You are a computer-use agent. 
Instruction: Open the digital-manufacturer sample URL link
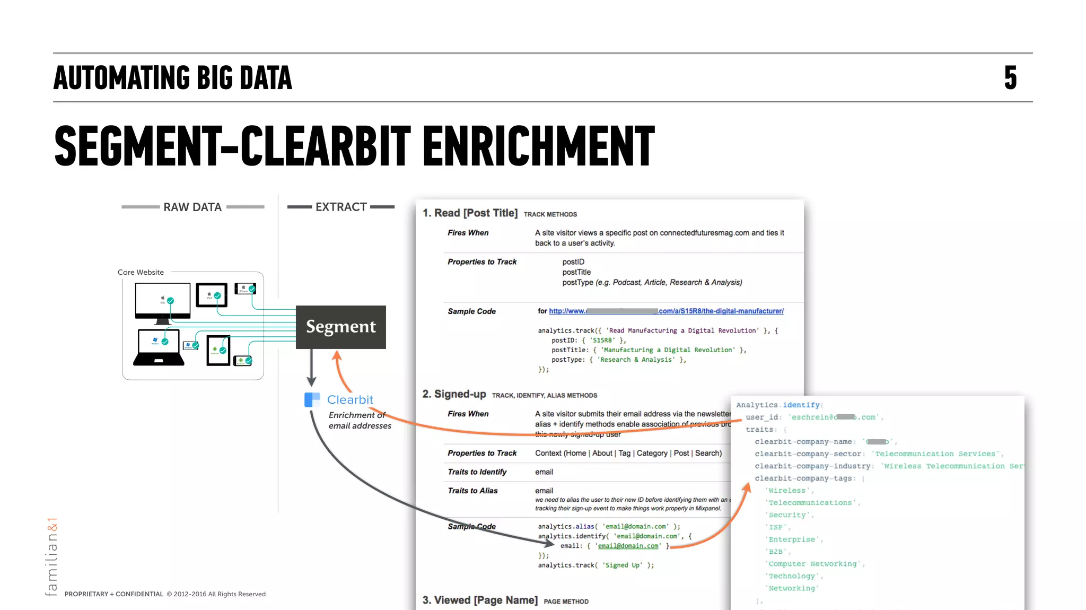pyautogui.click(x=666, y=311)
